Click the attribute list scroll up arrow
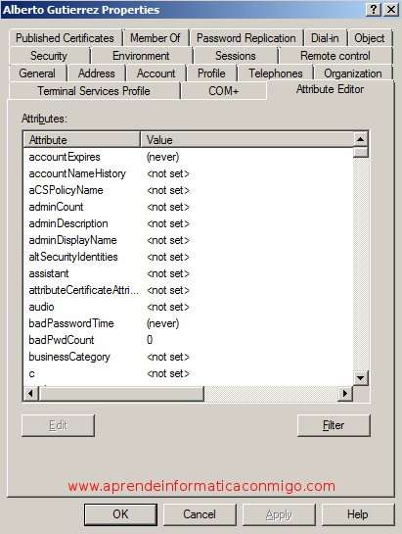This screenshot has height=534, width=402. pos(360,139)
